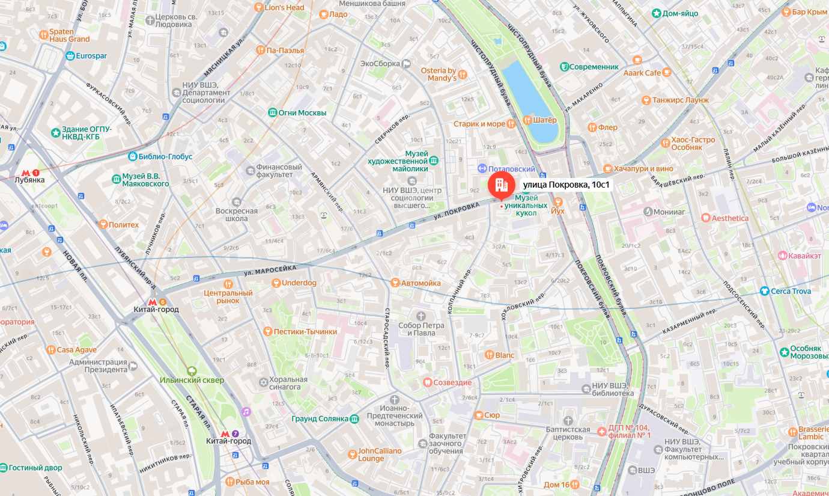Click the Собор Петра и Павла church icon

coord(421,316)
